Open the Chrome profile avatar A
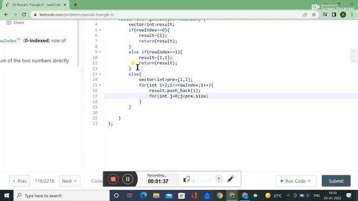 343,15
